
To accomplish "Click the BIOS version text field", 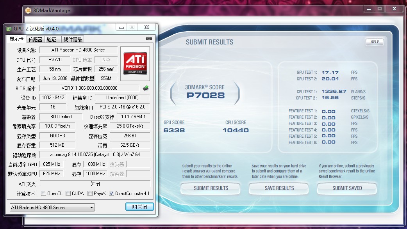I will point(89,88).
